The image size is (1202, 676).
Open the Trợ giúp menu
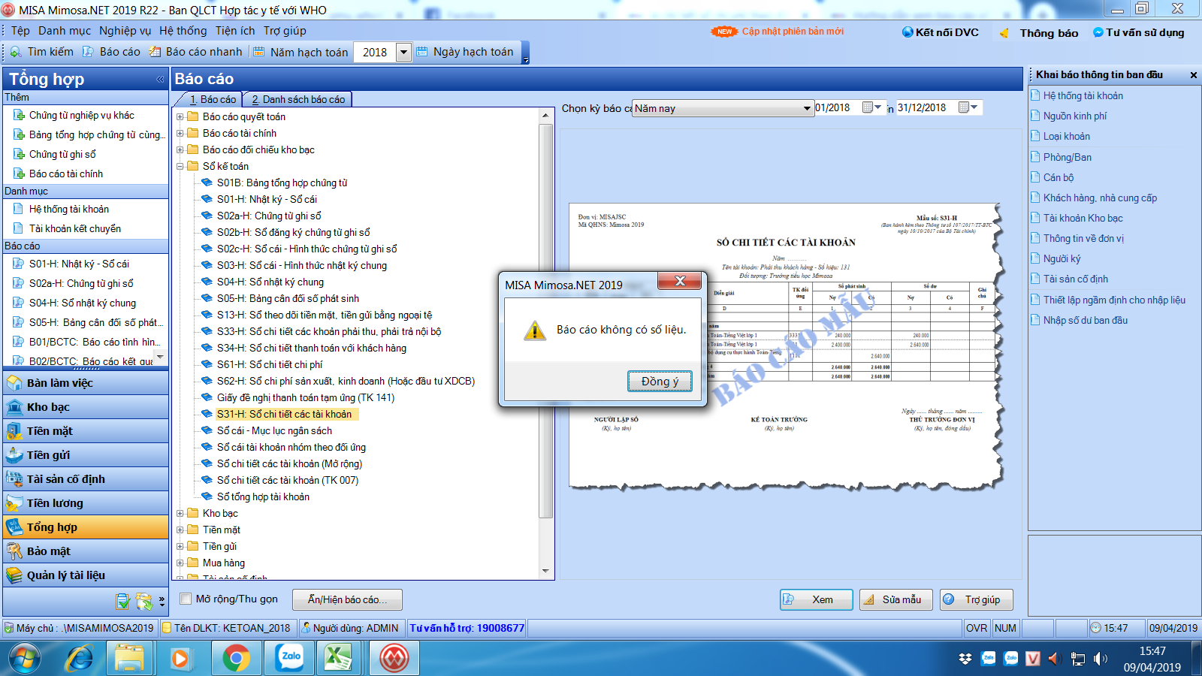(285, 31)
